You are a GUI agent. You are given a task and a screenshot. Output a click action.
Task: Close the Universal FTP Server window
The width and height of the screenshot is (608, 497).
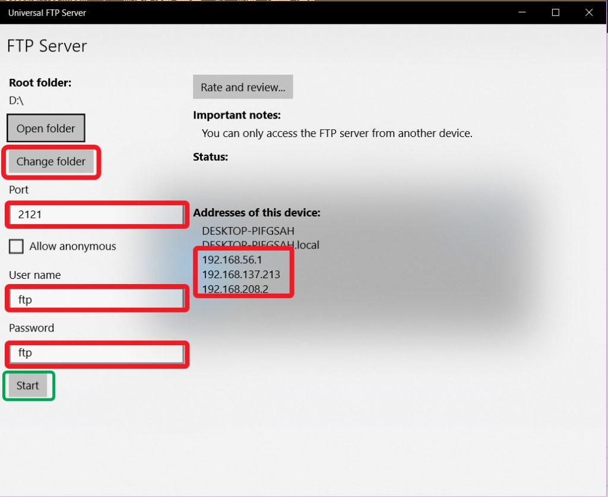(x=589, y=12)
